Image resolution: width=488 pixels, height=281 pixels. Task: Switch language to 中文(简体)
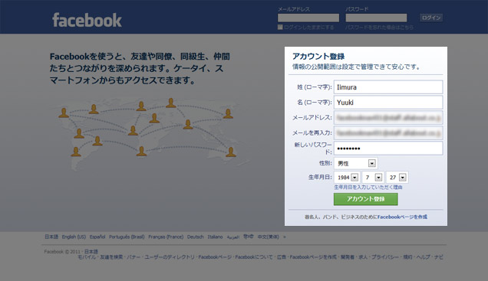pyautogui.click(x=268, y=237)
